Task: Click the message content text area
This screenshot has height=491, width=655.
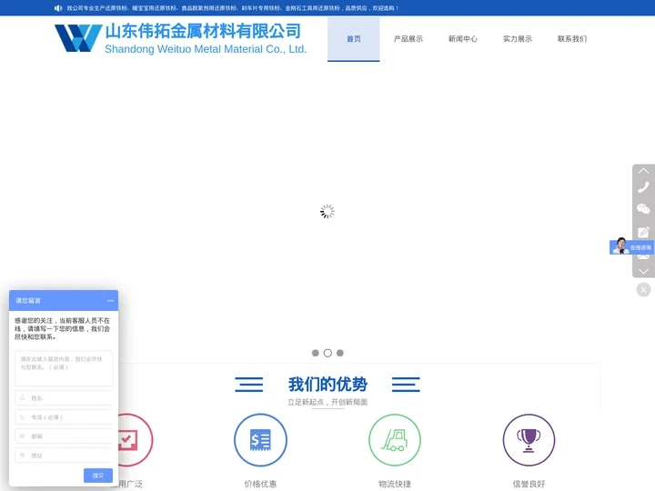Action: [x=64, y=368]
